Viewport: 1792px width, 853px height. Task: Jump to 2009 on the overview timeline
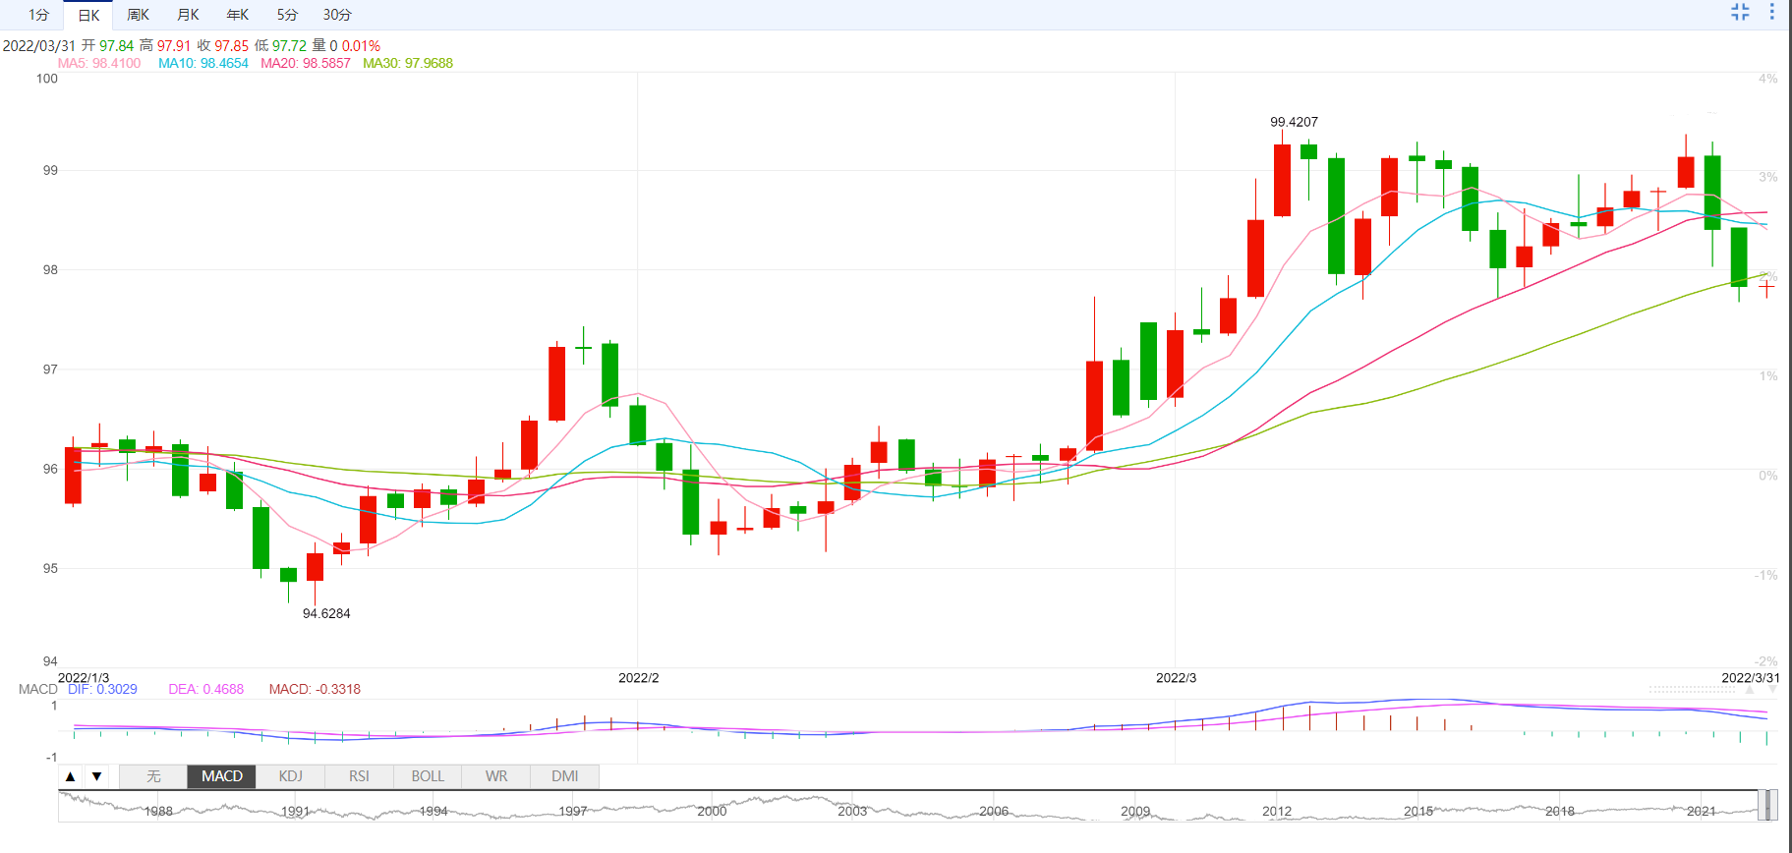click(x=1135, y=811)
